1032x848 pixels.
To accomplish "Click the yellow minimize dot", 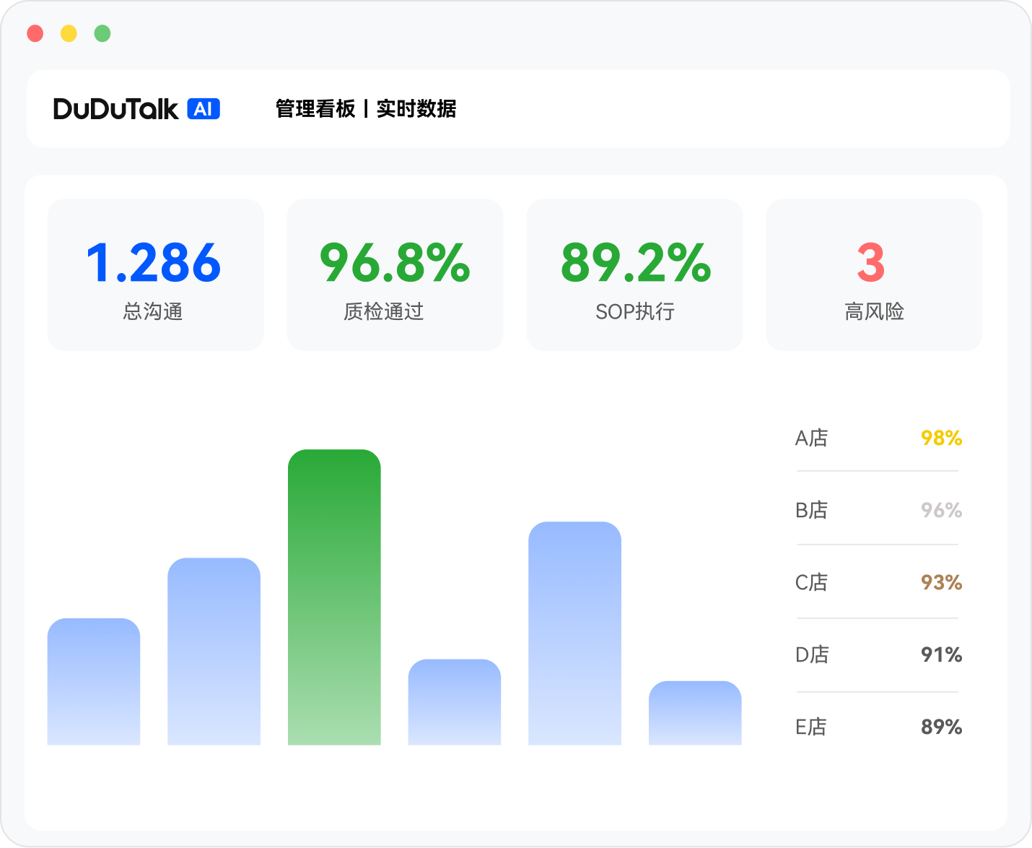I will [x=69, y=33].
